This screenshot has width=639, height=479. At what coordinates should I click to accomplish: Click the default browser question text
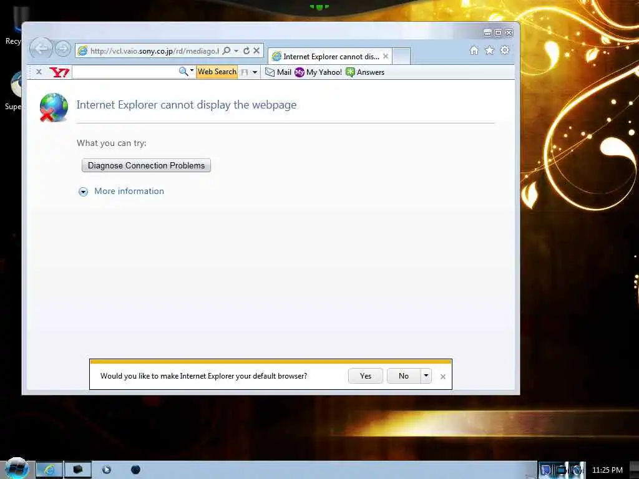click(x=204, y=376)
